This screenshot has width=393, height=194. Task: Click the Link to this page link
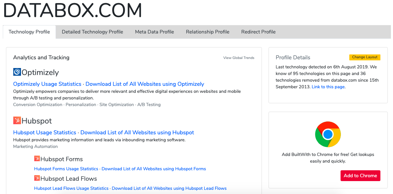pos(328,87)
